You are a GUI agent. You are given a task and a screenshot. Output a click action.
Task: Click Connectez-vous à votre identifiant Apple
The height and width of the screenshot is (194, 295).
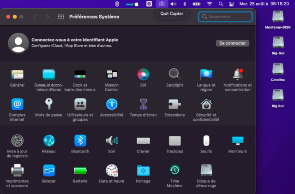click(x=75, y=40)
